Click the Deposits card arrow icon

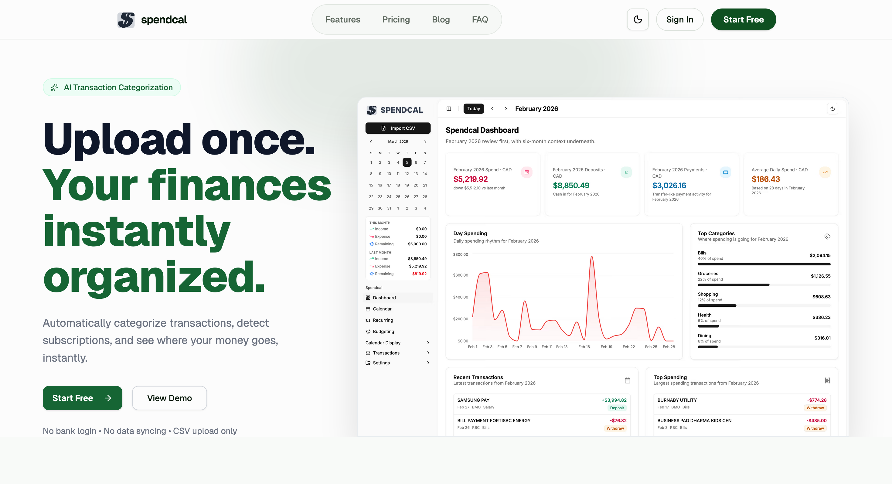626,172
